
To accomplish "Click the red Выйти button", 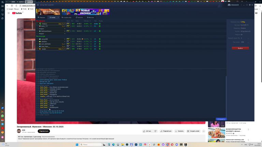I will point(240,48).
